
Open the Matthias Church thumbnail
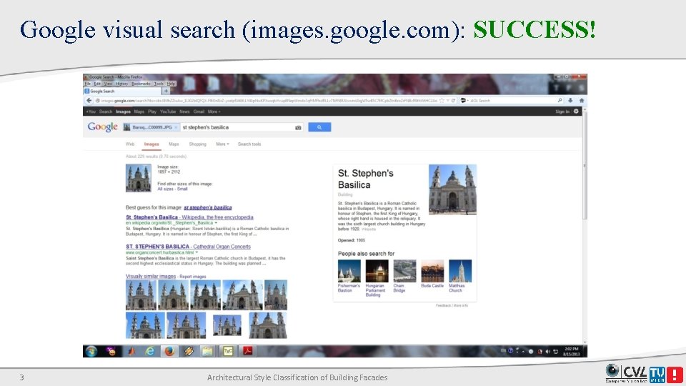(460, 271)
